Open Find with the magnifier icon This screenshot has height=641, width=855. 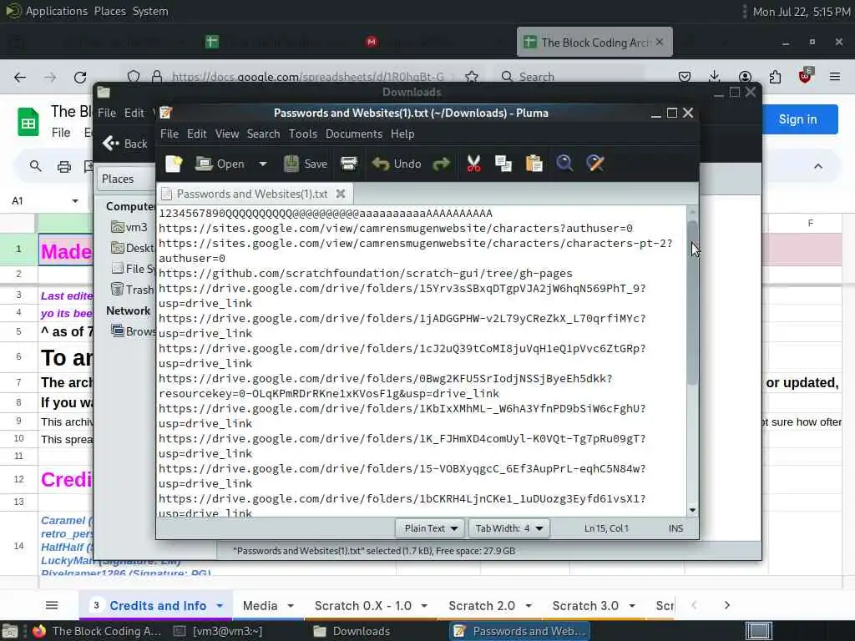tap(564, 164)
